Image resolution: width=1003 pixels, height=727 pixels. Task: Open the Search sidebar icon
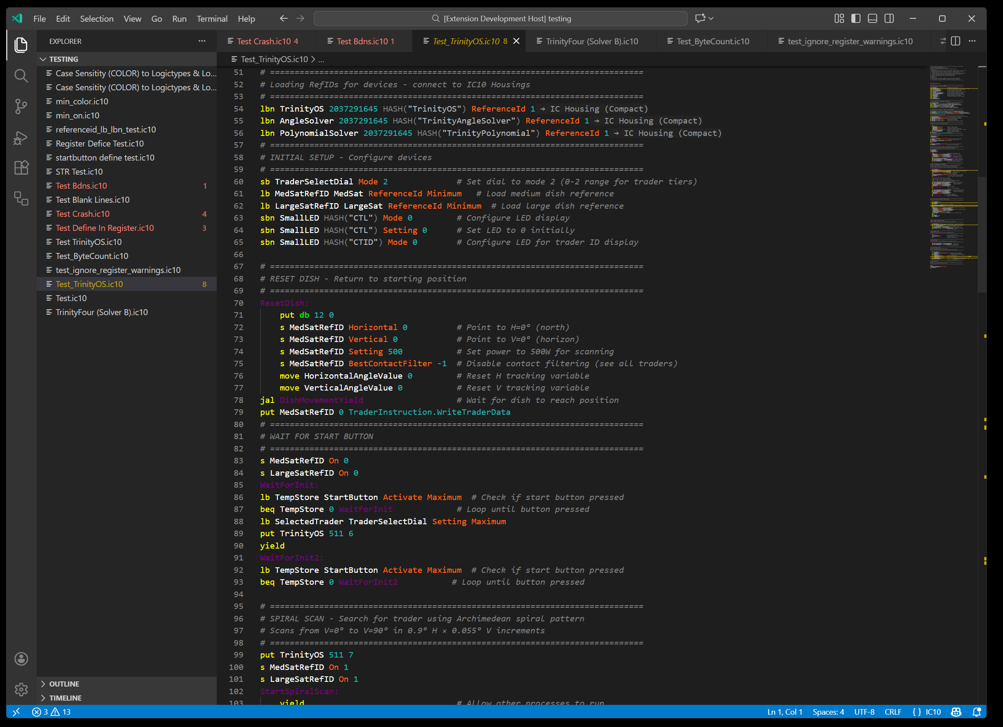[21, 76]
